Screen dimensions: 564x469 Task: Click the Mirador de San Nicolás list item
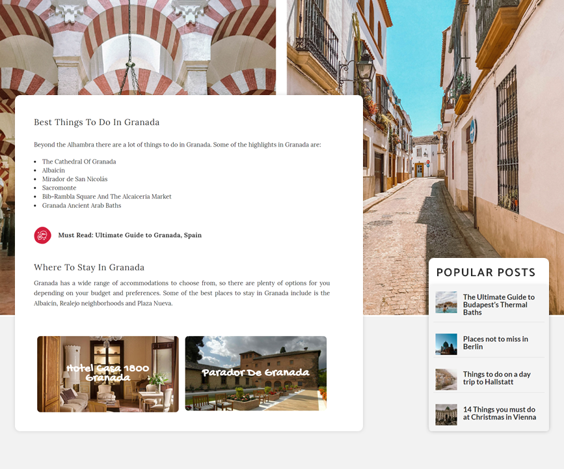point(74,179)
